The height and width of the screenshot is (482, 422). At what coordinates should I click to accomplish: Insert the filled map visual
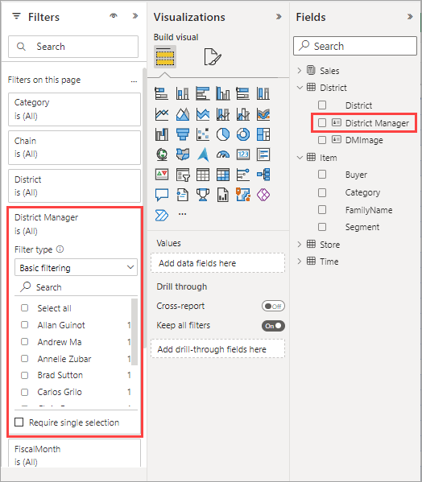182,154
